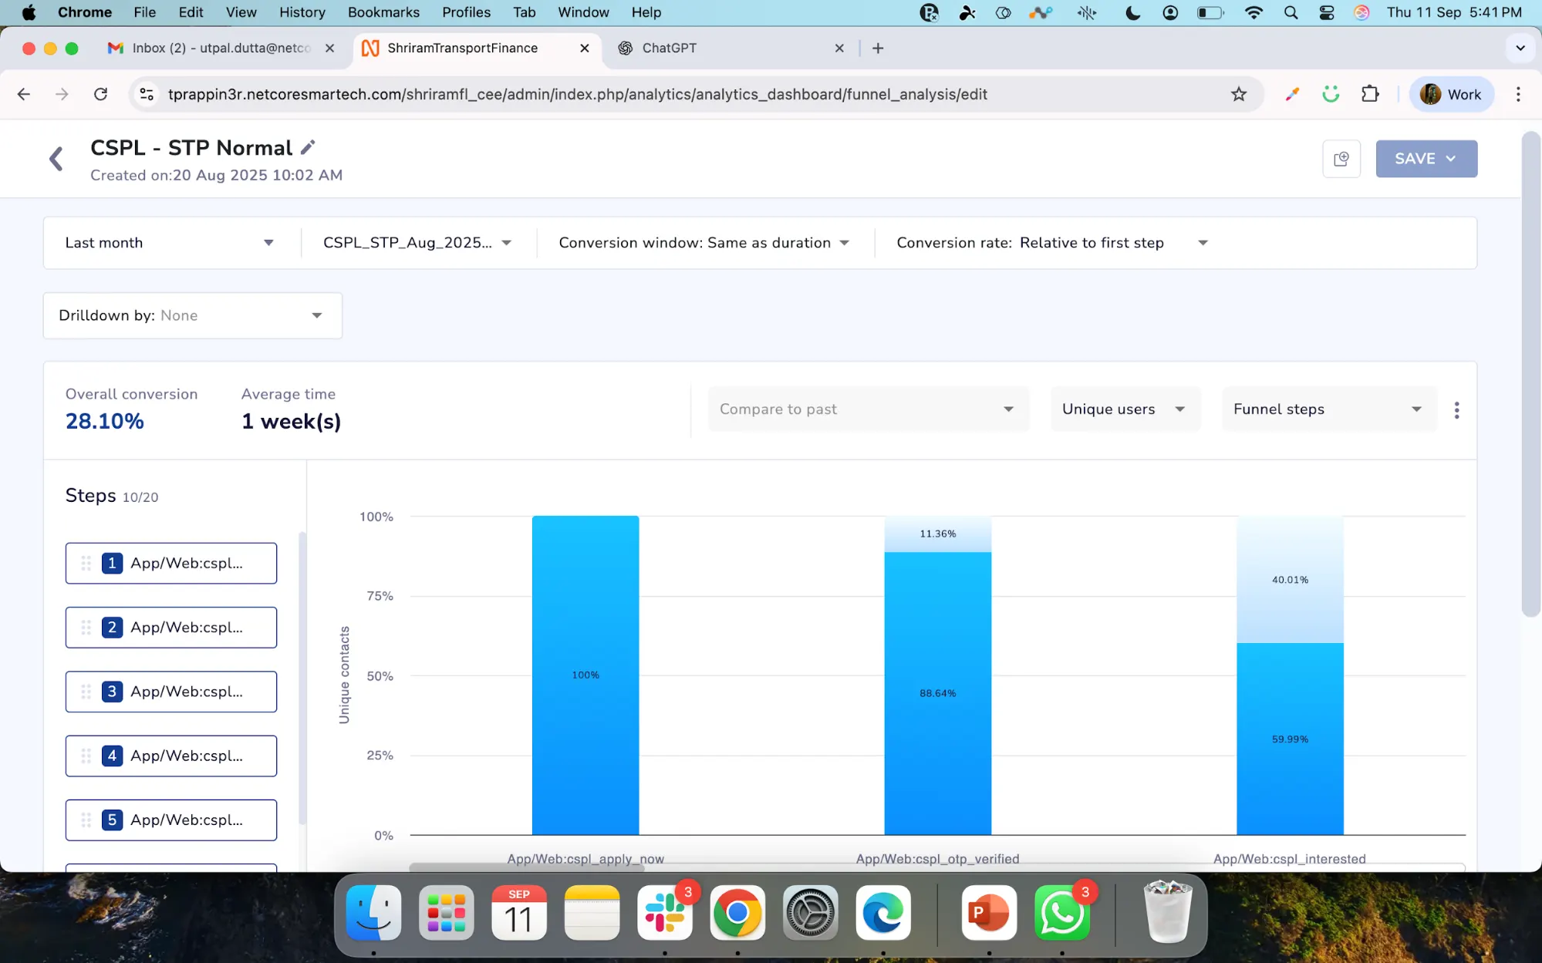The width and height of the screenshot is (1542, 963).
Task: Click the add-to-dashboard icon beside SAVE
Action: pos(1341,159)
